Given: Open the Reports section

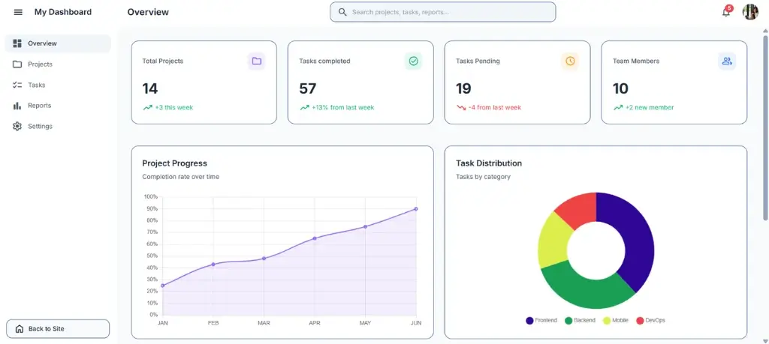Looking at the screenshot, I should pyautogui.click(x=39, y=106).
